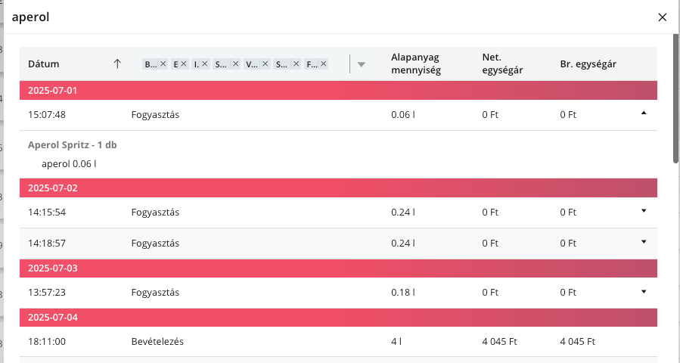
Task: Select the 2025-07-01 date group header
Action: click(338, 90)
